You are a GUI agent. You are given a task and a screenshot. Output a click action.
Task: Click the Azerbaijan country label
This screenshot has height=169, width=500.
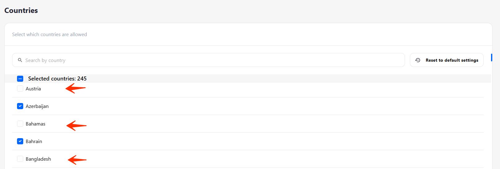37,106
